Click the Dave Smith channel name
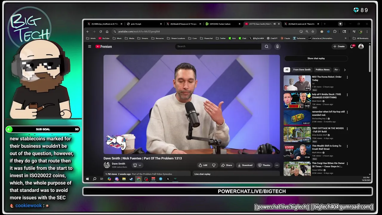This screenshot has height=215, width=382. pyautogui.click(x=118, y=164)
